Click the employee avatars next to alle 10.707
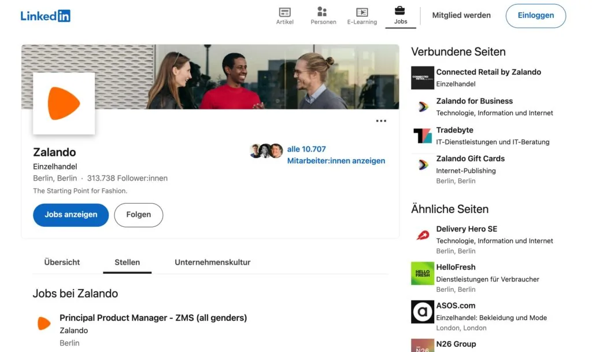 point(266,151)
